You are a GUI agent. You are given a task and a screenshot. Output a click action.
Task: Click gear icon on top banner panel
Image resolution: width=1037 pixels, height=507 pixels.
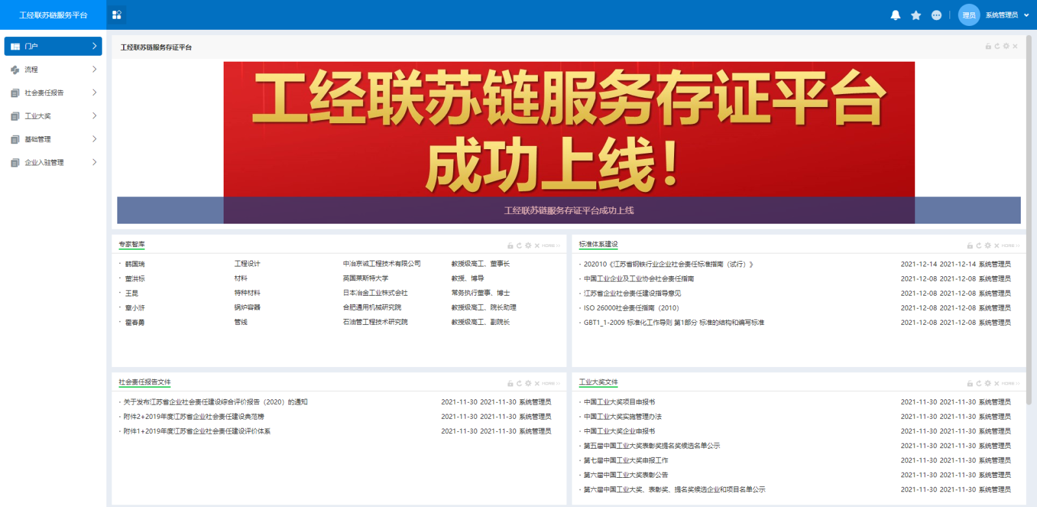click(x=1006, y=47)
